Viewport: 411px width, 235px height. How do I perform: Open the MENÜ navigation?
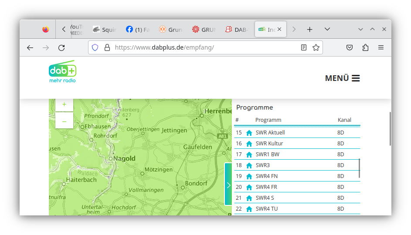coord(342,78)
